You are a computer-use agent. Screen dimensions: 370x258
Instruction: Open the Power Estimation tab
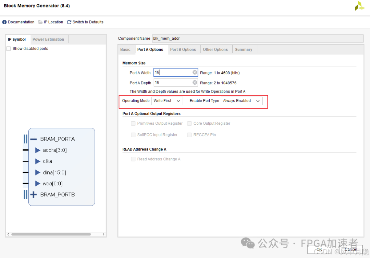point(48,39)
